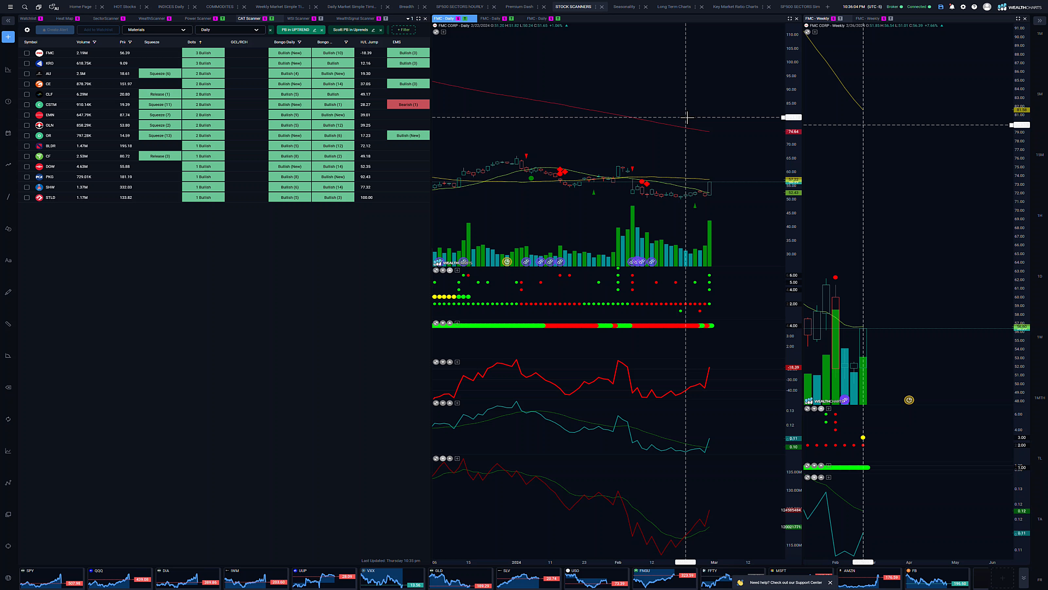Open the help question-mark icon
1048x590 pixels.
pos(974,7)
